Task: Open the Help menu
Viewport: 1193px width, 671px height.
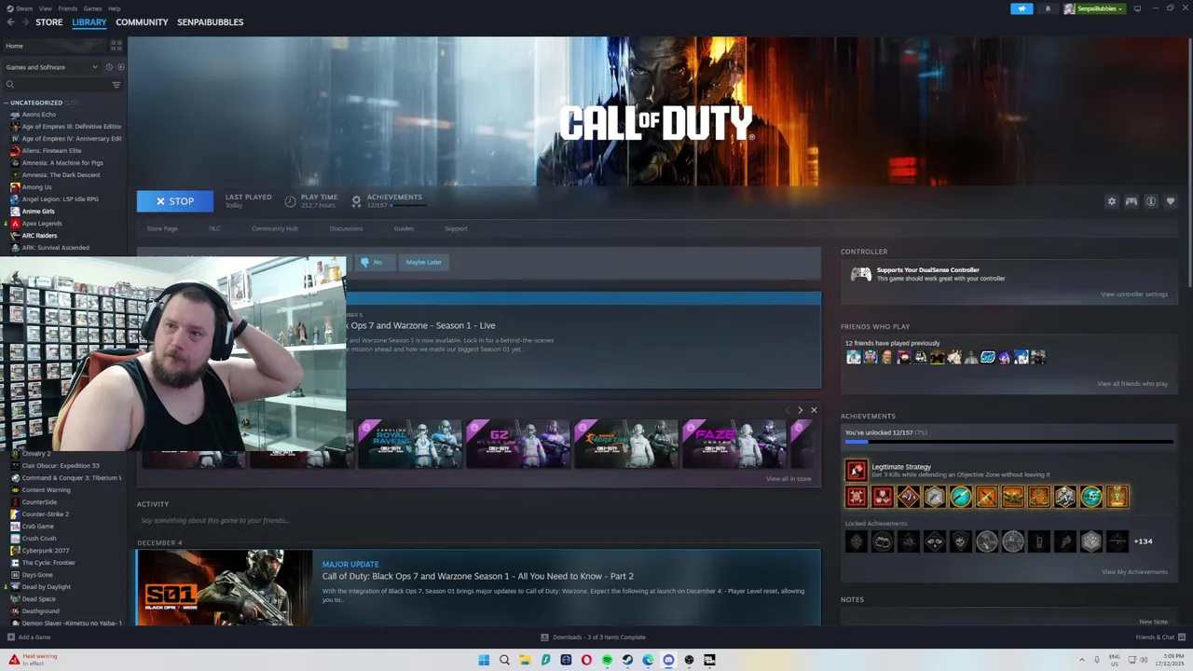Action: click(114, 8)
